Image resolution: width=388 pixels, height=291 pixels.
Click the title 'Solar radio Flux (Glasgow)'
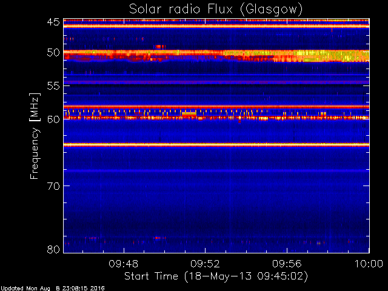point(216,10)
